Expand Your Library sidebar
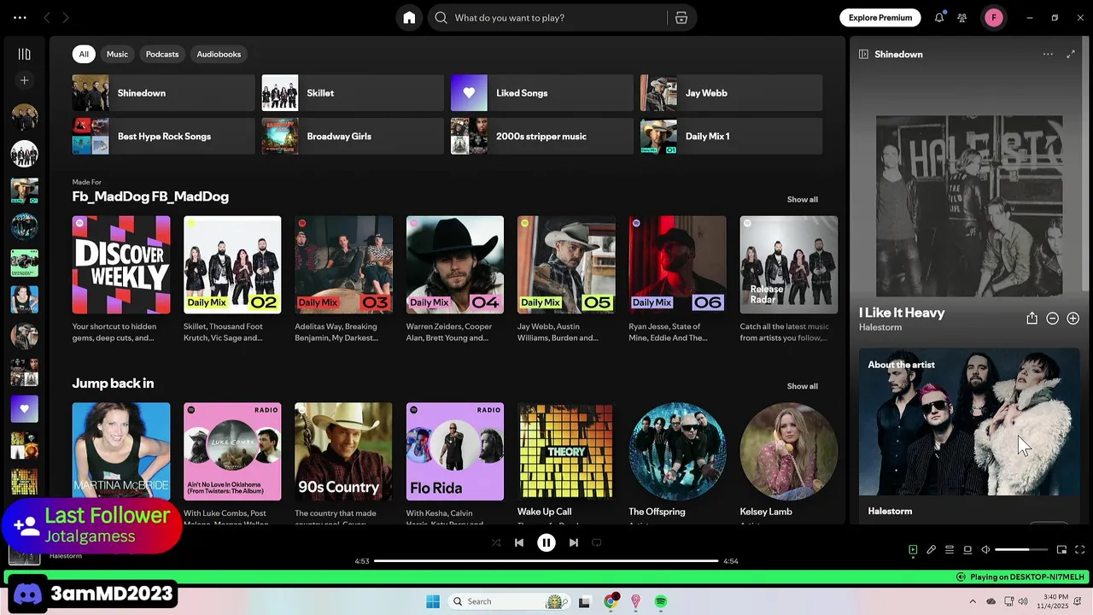1093x615 pixels. point(24,54)
